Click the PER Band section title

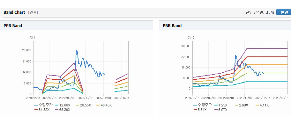click(13, 26)
